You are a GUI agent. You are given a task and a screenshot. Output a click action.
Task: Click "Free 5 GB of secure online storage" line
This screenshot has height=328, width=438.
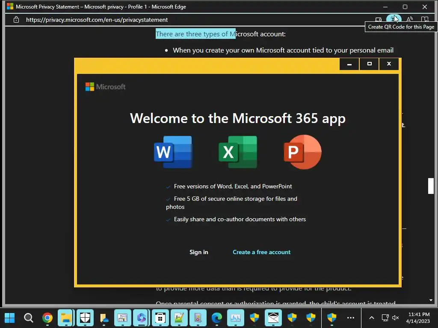[231, 202]
